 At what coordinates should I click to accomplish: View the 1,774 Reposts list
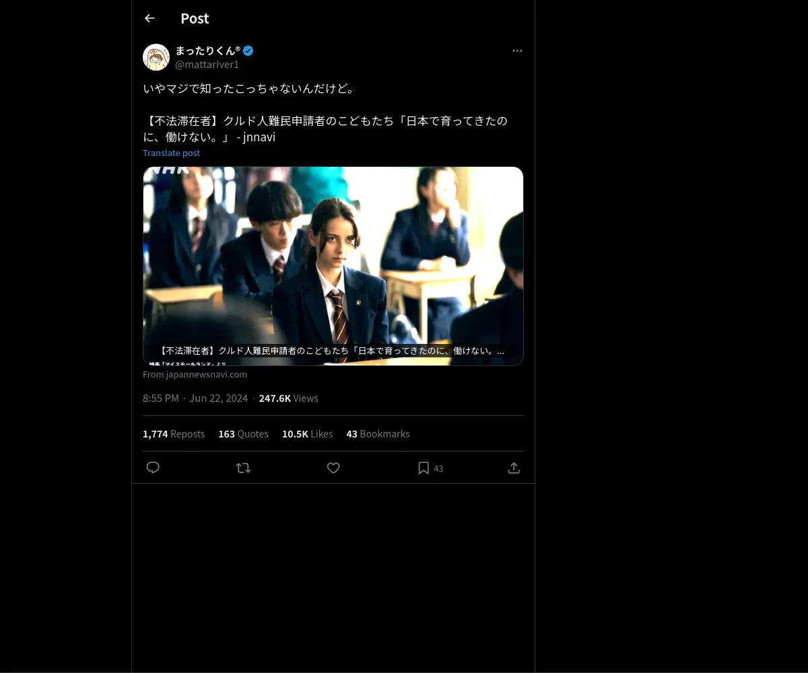[174, 434]
